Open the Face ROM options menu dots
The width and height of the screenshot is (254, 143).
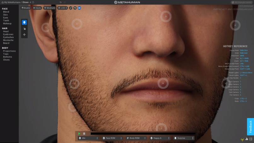point(121,138)
